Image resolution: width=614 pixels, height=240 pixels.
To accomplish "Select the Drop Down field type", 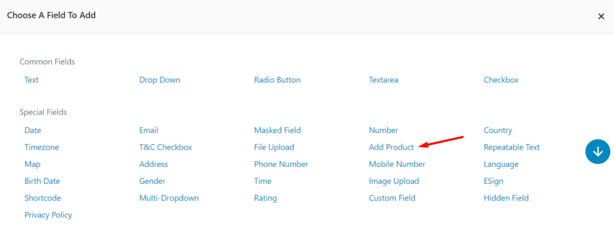I will (159, 80).
